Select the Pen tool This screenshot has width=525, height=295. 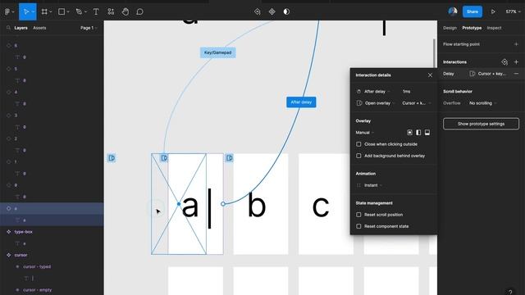[79, 11]
